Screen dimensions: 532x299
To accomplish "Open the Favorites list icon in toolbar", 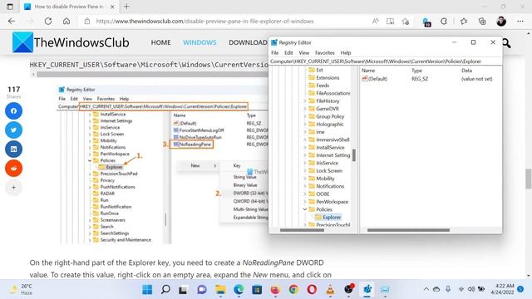I will point(464,21).
